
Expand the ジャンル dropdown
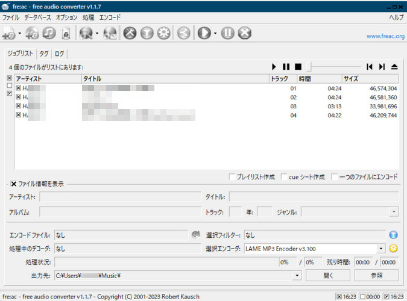[x=394, y=212]
